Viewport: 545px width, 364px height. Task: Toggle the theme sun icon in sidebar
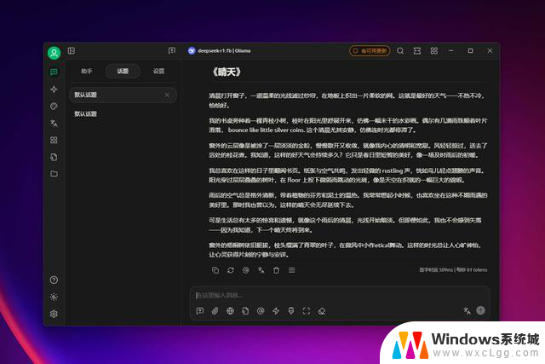tap(54, 297)
